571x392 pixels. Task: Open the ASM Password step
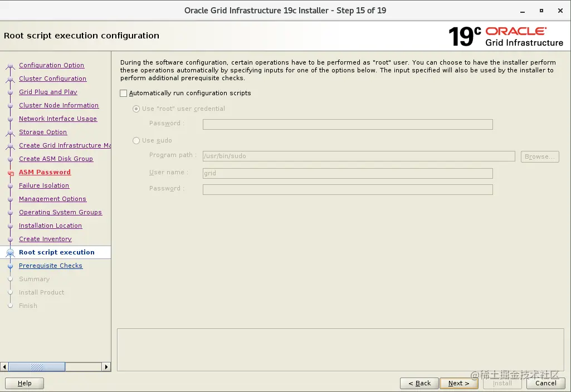[45, 172]
